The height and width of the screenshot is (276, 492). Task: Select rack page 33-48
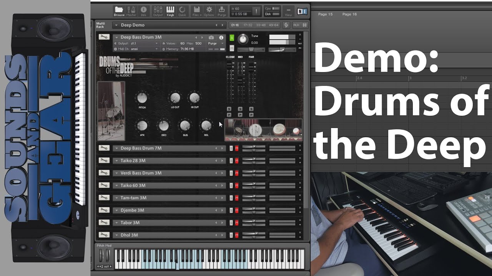261,25
